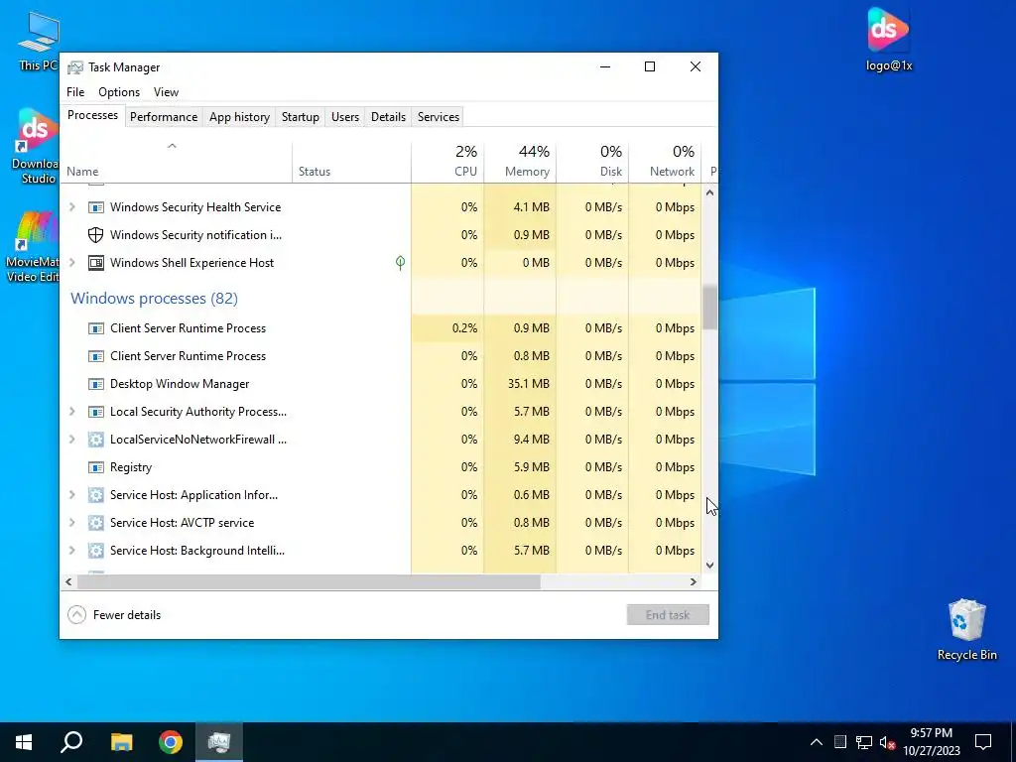Switch to the Performance tab

[164, 117]
